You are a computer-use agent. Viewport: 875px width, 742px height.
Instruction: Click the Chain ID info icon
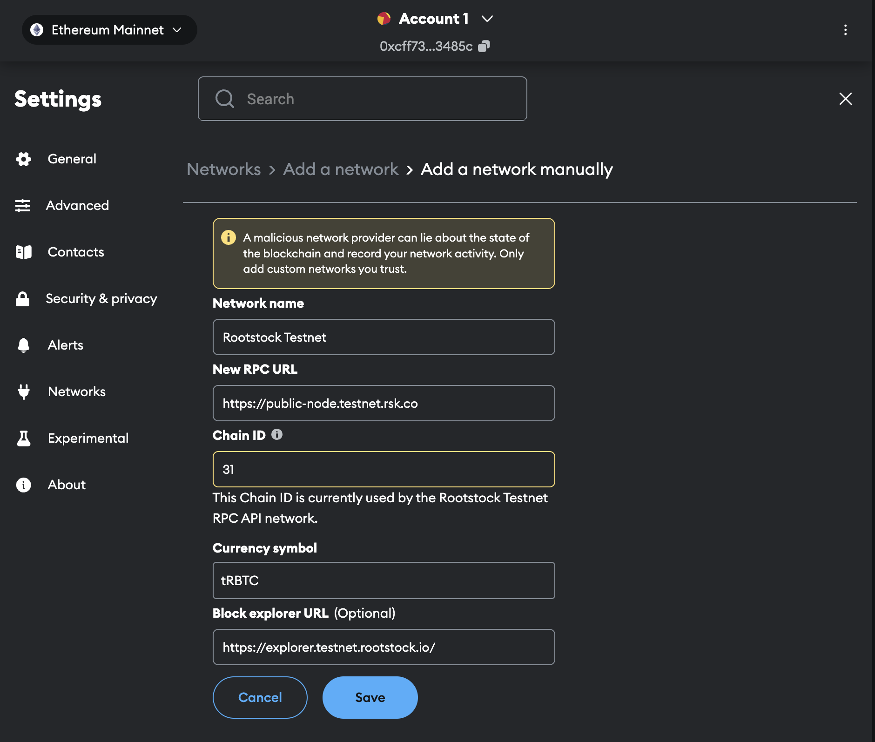click(x=277, y=435)
